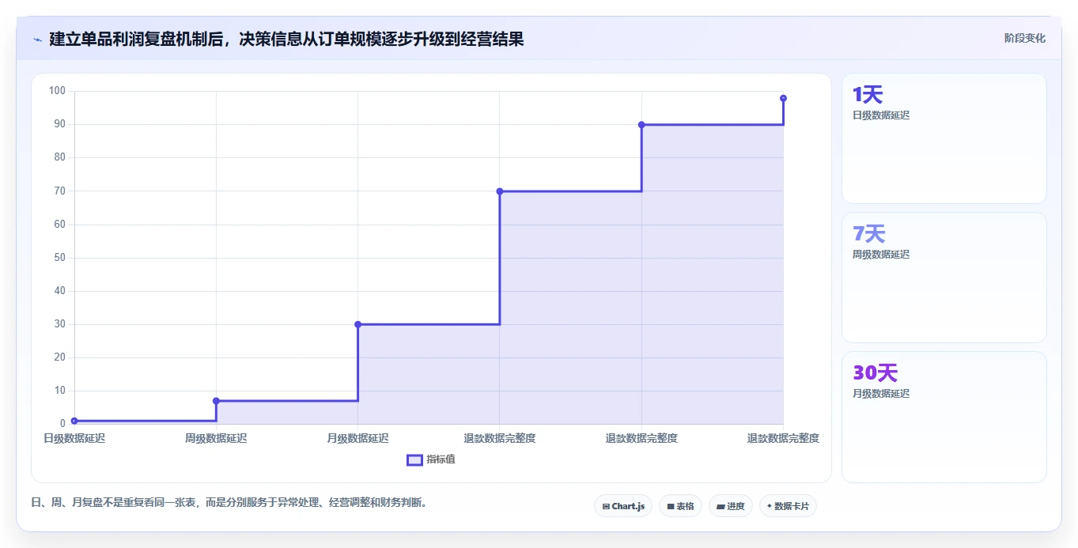Click the 7天 value card
Viewport: 1078px width, 548px height.
coord(944,278)
